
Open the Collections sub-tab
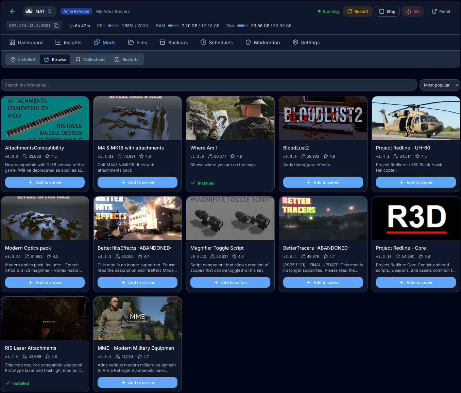[90, 59]
